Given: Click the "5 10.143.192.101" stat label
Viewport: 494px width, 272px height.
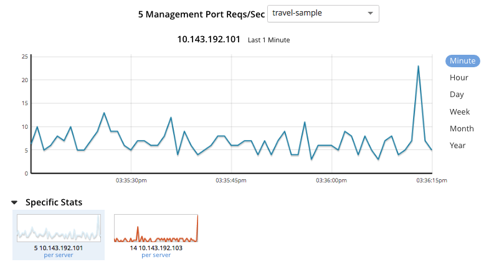Looking at the screenshot, I should click(x=59, y=248).
